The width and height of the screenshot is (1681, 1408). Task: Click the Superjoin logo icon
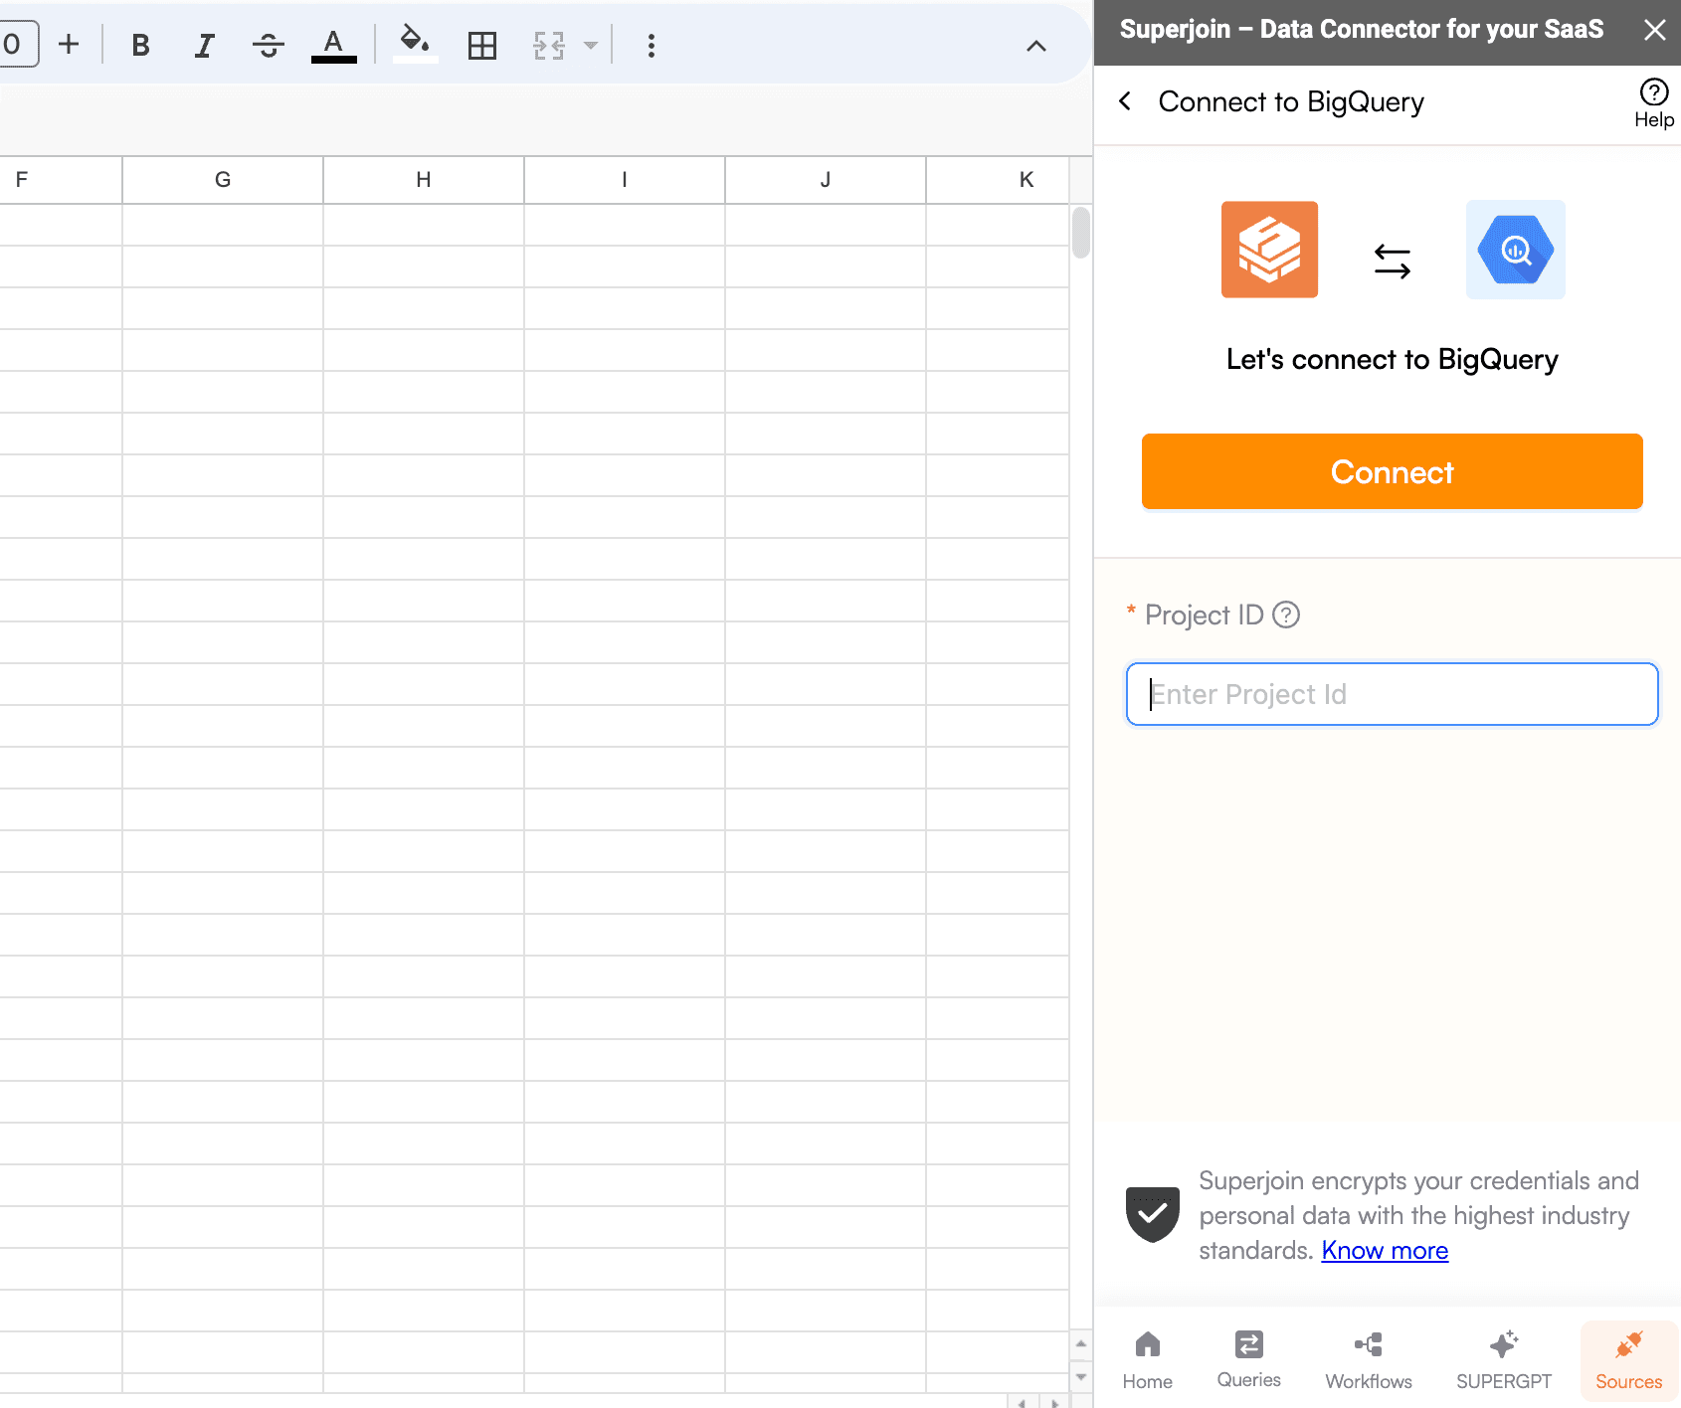tap(1269, 250)
